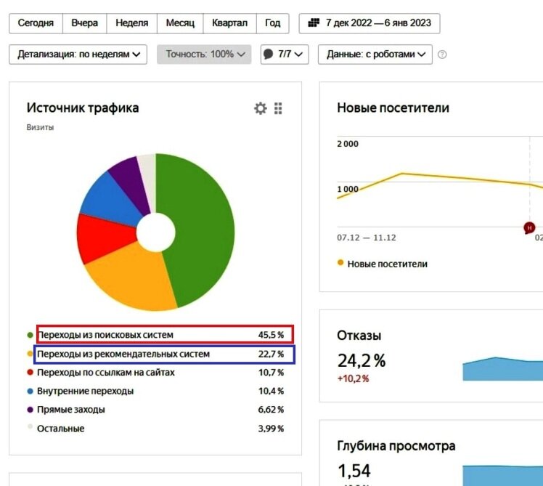Toggle green search systems legend dot

[30, 335]
